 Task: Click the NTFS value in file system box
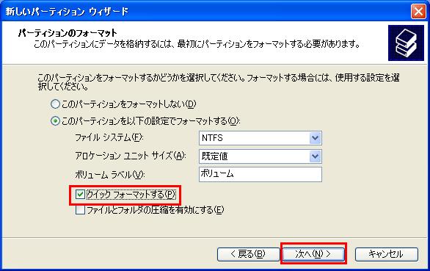point(212,138)
